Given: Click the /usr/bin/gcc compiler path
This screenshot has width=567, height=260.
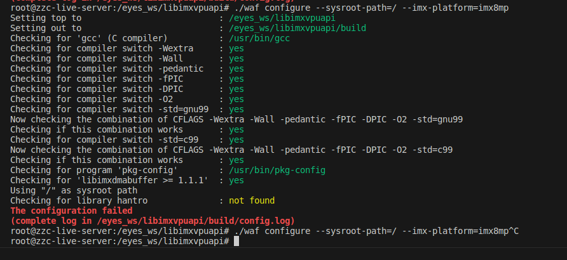Looking at the screenshot, I should pos(256,38).
